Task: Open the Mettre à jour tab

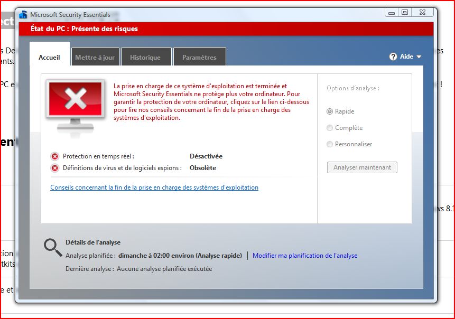Action: pos(95,57)
